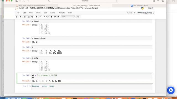Click the Trusted notebook indicator
Viewport: 177px width, 99px height.
click(x=129, y=13)
